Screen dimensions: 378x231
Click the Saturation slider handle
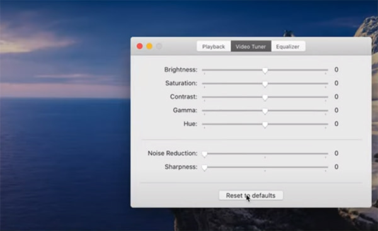coord(265,84)
